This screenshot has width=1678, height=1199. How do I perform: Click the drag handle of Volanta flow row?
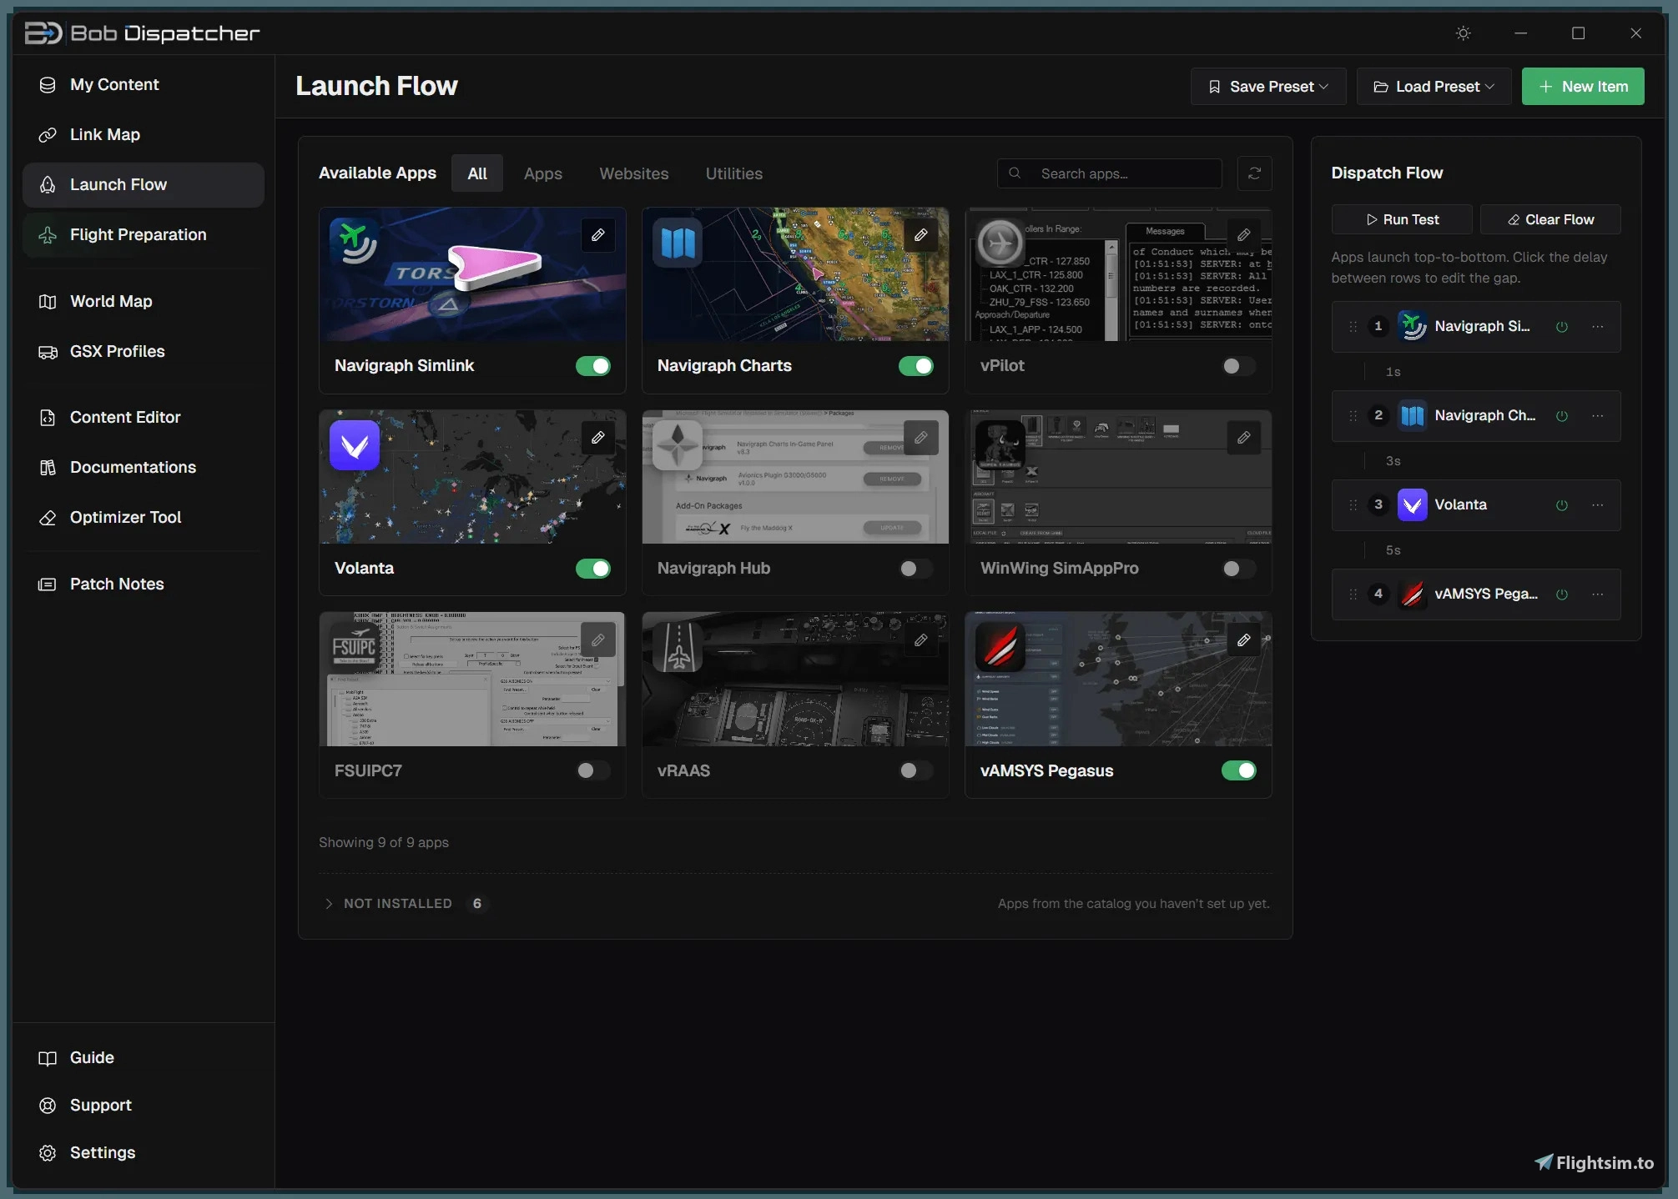[1353, 505]
